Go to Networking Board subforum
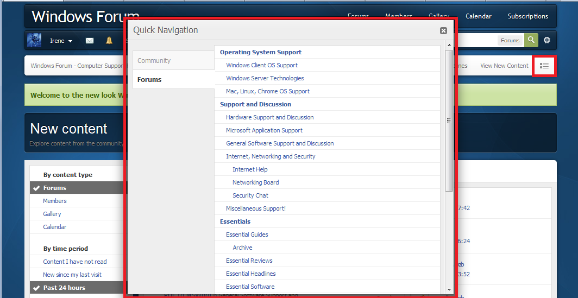Viewport: 578px width, 298px height. 255,182
